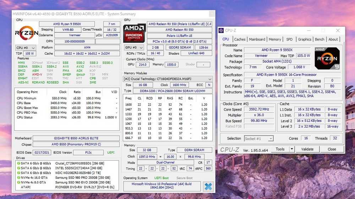Click the TDP 105 W value in HWiNFO
Viewport: 355px width, 199px height.
click(29, 53)
